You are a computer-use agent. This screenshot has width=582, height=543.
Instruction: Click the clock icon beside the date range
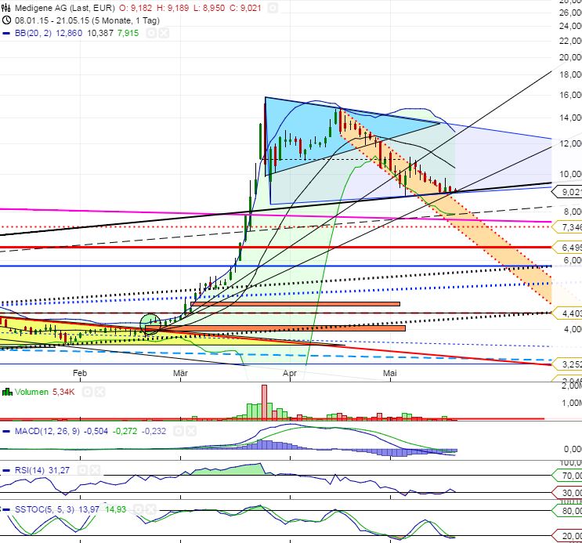6,20
